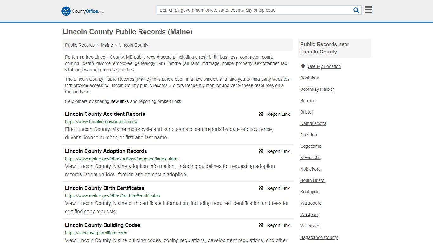Open Bristol public records
Viewport: 433px width, 243px height.
click(306, 112)
